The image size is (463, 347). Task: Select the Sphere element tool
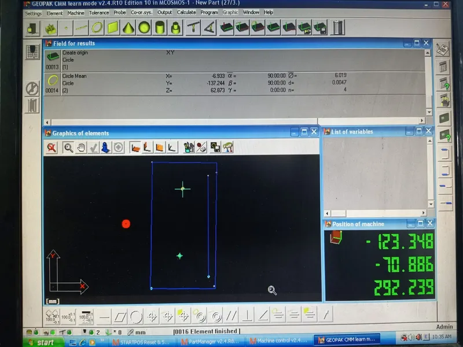coord(144,28)
